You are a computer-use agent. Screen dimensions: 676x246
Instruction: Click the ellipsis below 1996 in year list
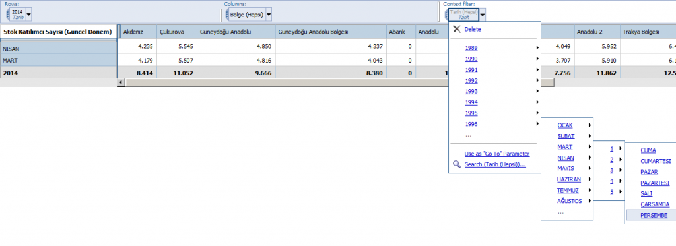468,135
